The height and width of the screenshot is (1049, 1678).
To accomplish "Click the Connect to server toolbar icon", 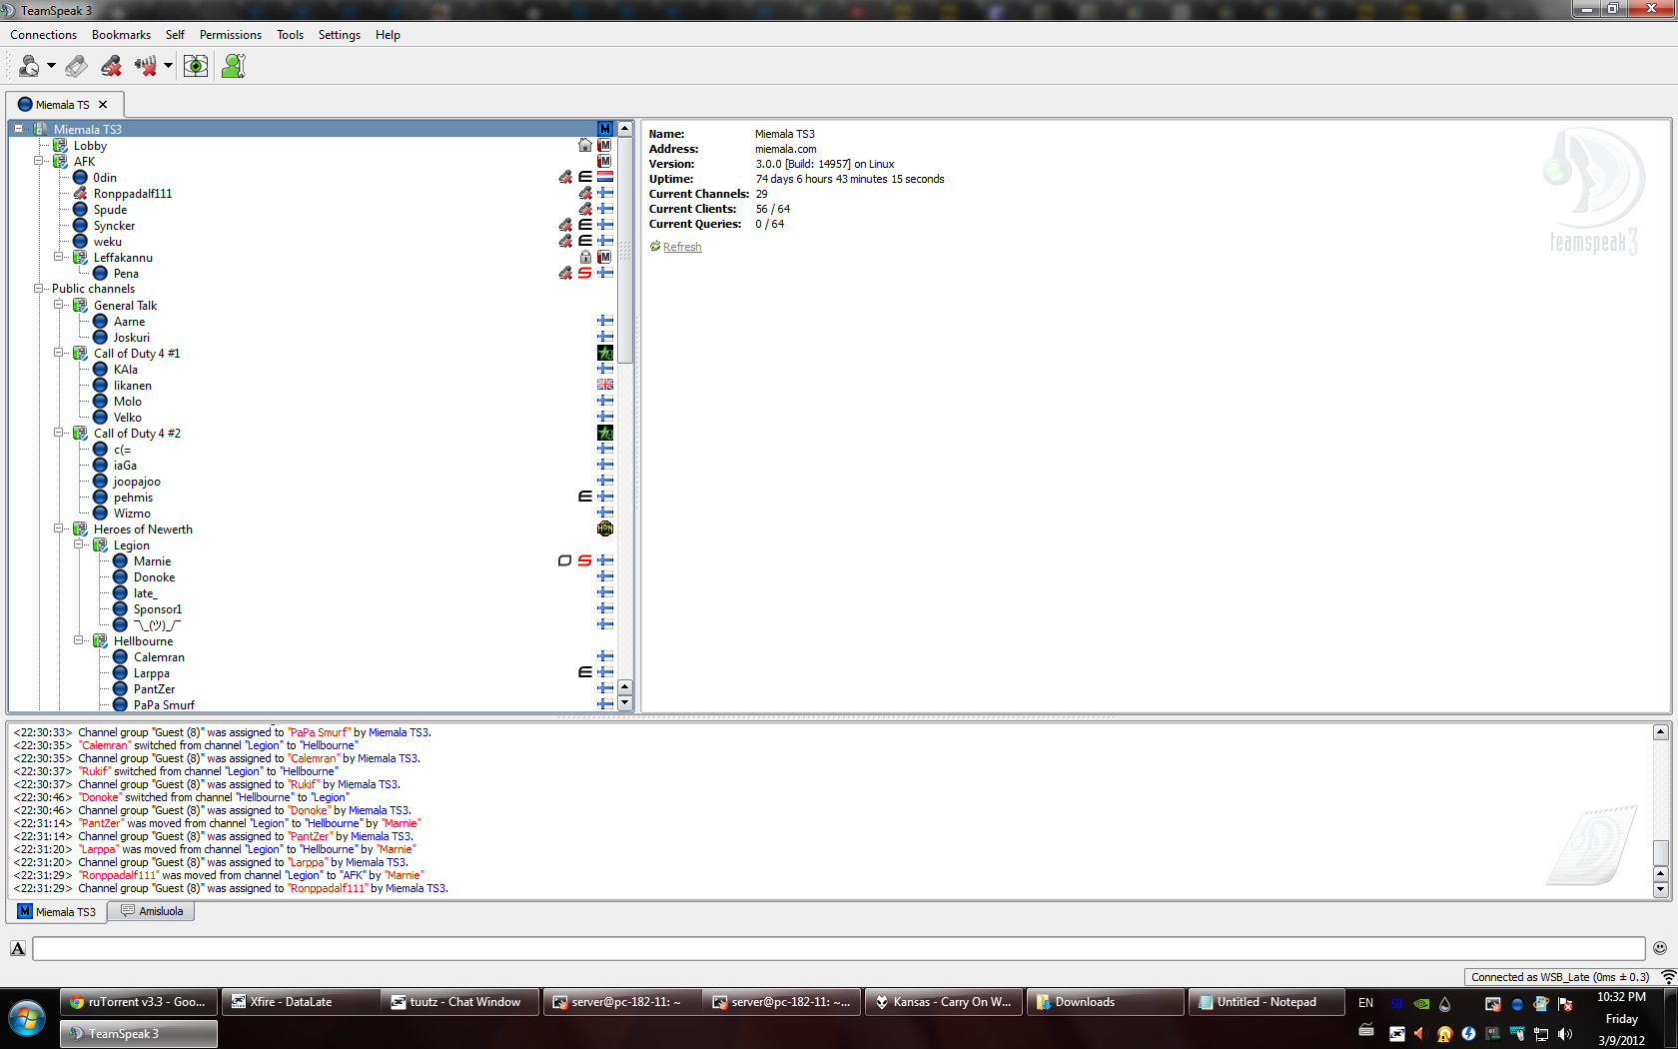I will click(x=29, y=66).
